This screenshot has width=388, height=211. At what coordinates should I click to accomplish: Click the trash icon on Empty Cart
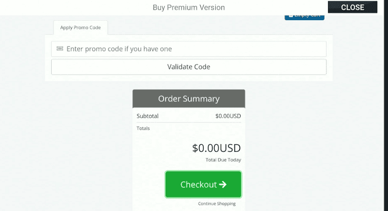tap(290, 17)
